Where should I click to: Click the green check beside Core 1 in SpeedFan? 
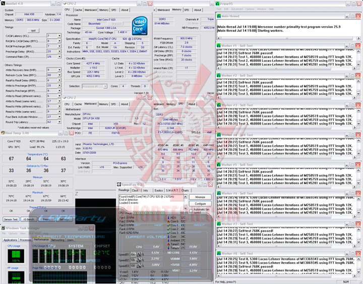pos(168,225)
